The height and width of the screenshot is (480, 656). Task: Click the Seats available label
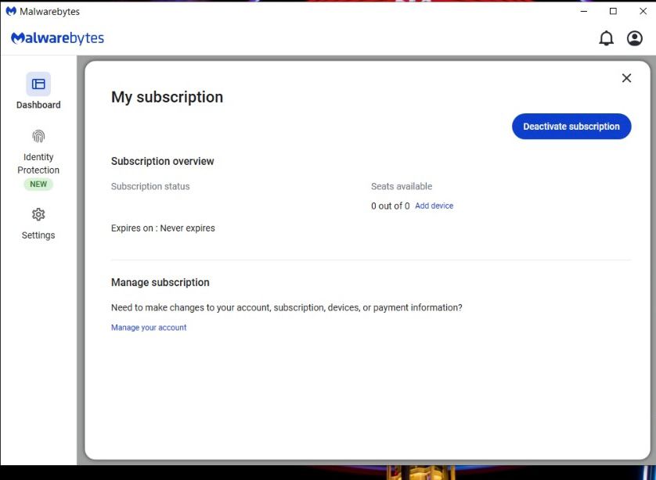(402, 186)
